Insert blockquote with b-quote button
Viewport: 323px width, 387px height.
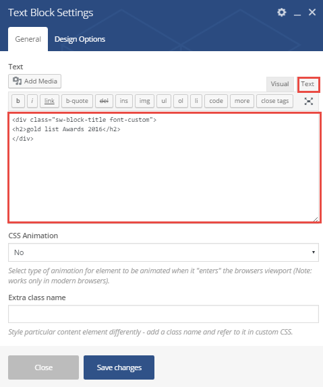pyautogui.click(x=77, y=101)
